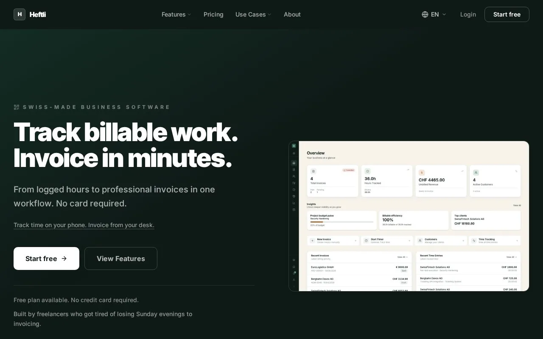Click the QR-style icon beside Swiss-Made Business Software
Screen dimensions: 543x339
click(x=17, y=107)
